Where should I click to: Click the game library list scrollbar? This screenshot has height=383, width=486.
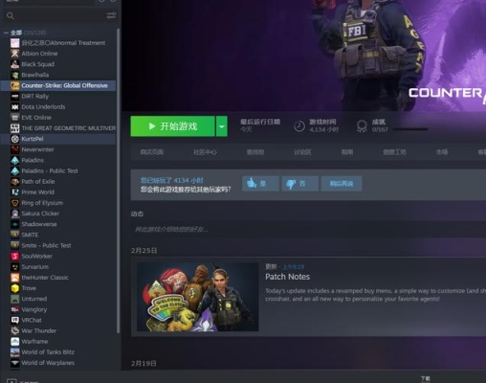click(119, 180)
